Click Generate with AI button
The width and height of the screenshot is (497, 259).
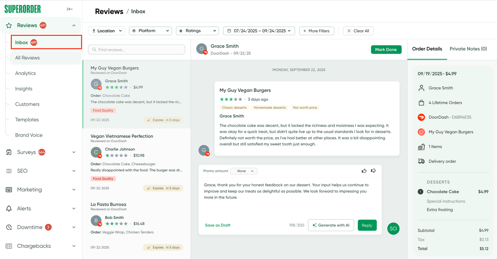click(x=331, y=225)
